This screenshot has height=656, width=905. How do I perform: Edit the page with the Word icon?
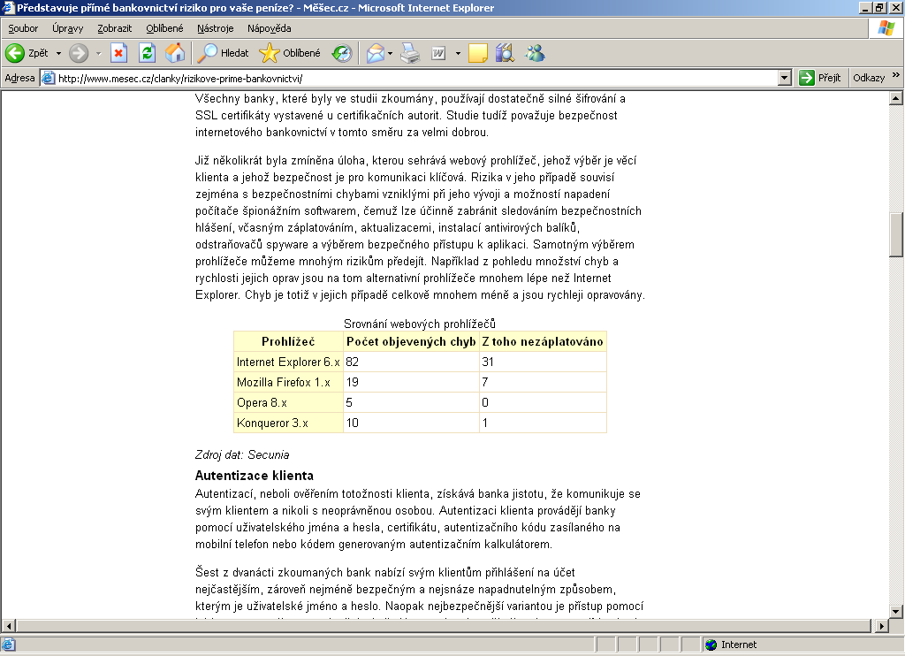(438, 53)
